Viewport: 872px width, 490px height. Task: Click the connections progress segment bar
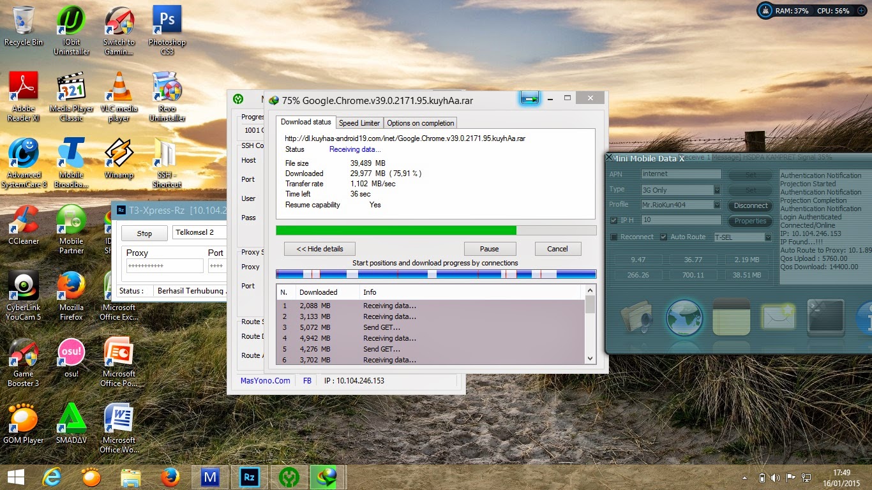[x=436, y=274]
